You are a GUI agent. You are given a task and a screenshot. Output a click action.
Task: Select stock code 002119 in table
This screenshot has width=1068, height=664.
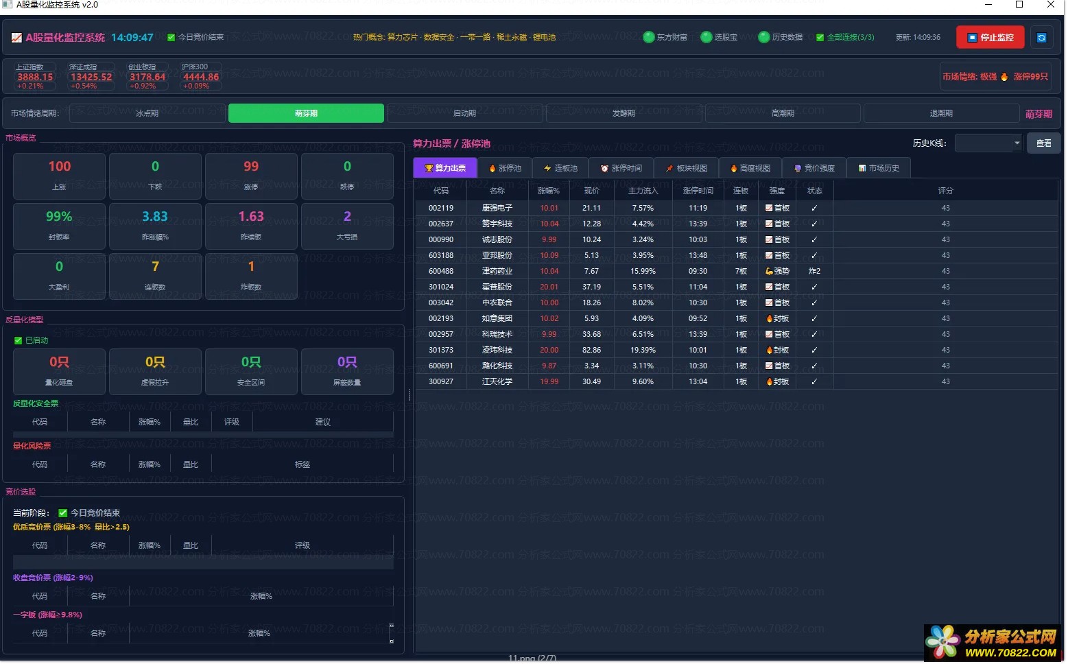(441, 208)
